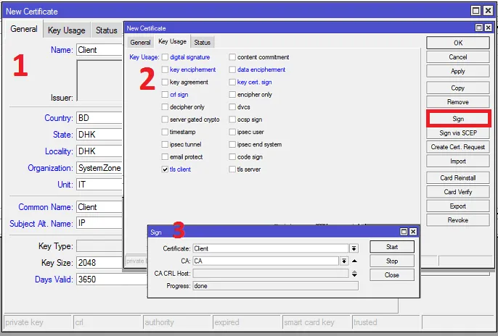Enable the content commitment checkbox
Screen dimensions: 498x336
[232, 57]
